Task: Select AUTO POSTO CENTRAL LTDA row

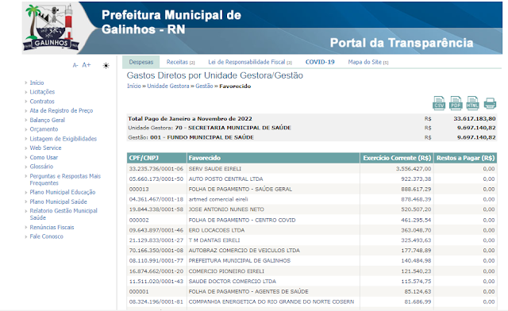Action: coord(312,179)
